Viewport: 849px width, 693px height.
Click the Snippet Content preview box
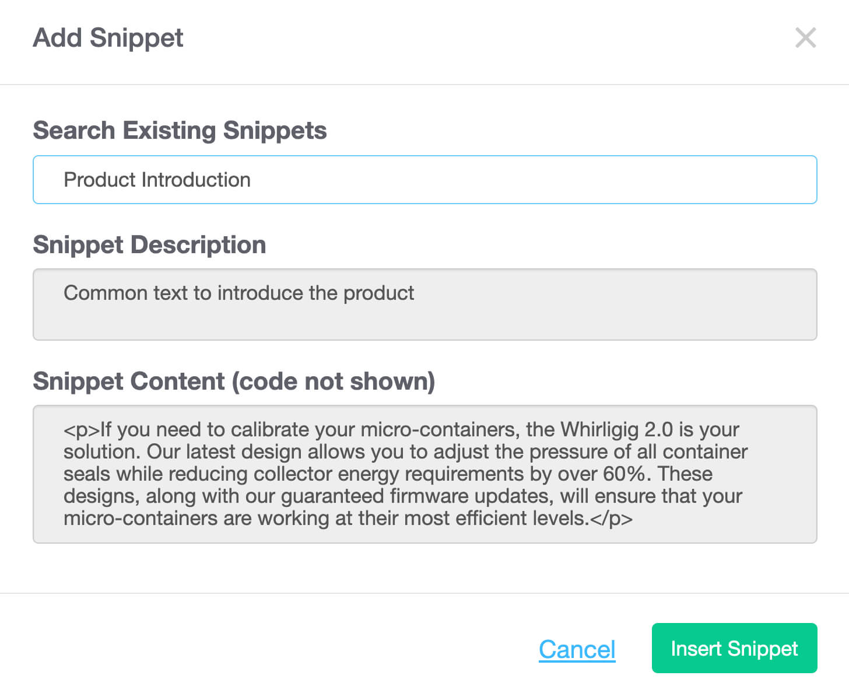[424, 474]
